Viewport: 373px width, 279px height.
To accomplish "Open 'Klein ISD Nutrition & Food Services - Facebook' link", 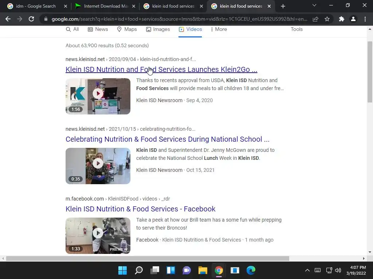I will (x=140, y=209).
